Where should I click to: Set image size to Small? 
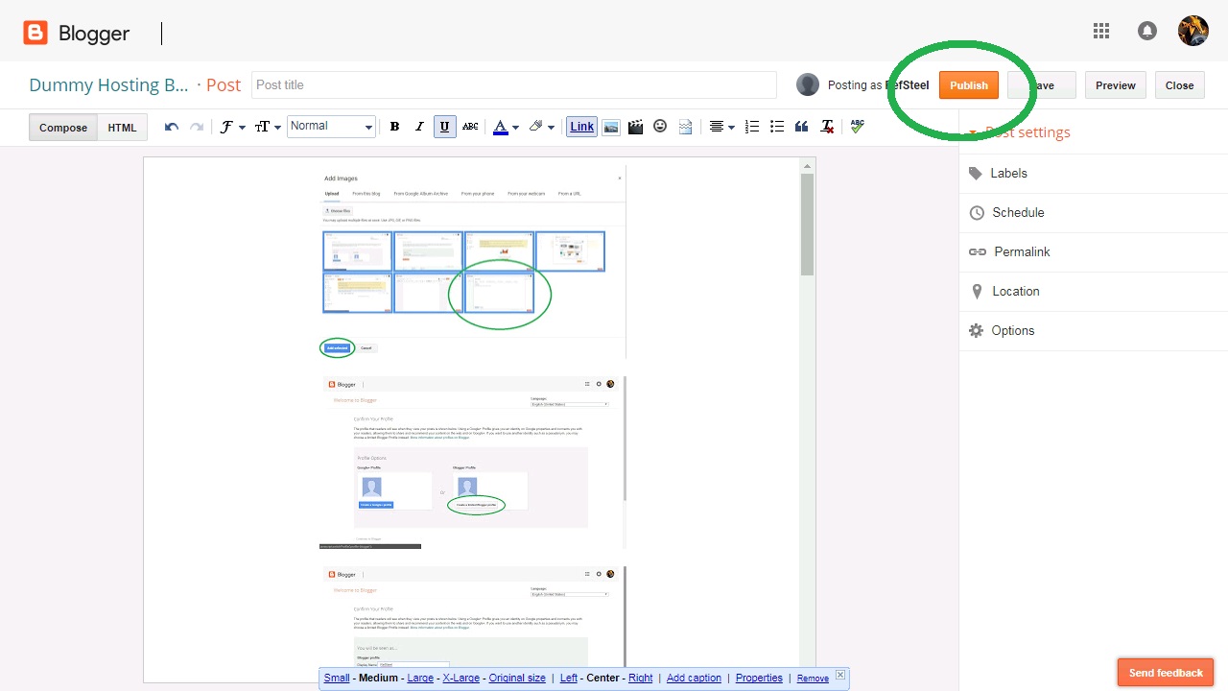coord(337,678)
